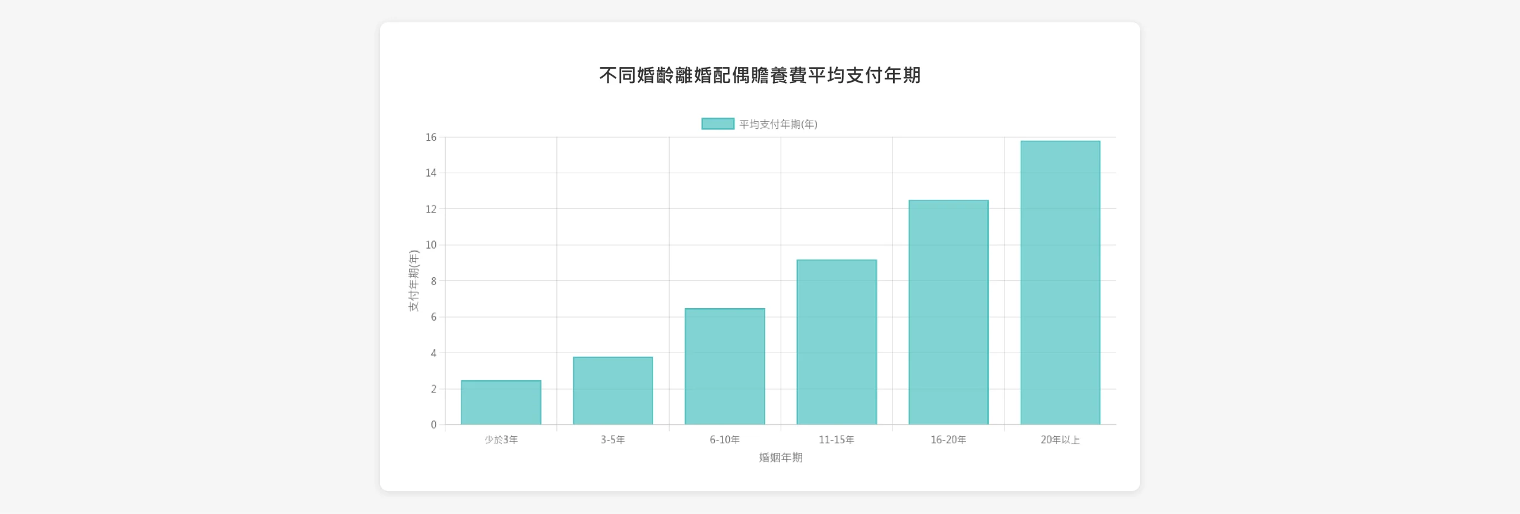
Task: Click the 0 tick on y-axis
Action: 433,425
